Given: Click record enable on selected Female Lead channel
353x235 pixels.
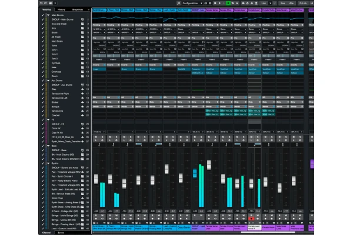Looking at the screenshot, I should tap(251, 219).
